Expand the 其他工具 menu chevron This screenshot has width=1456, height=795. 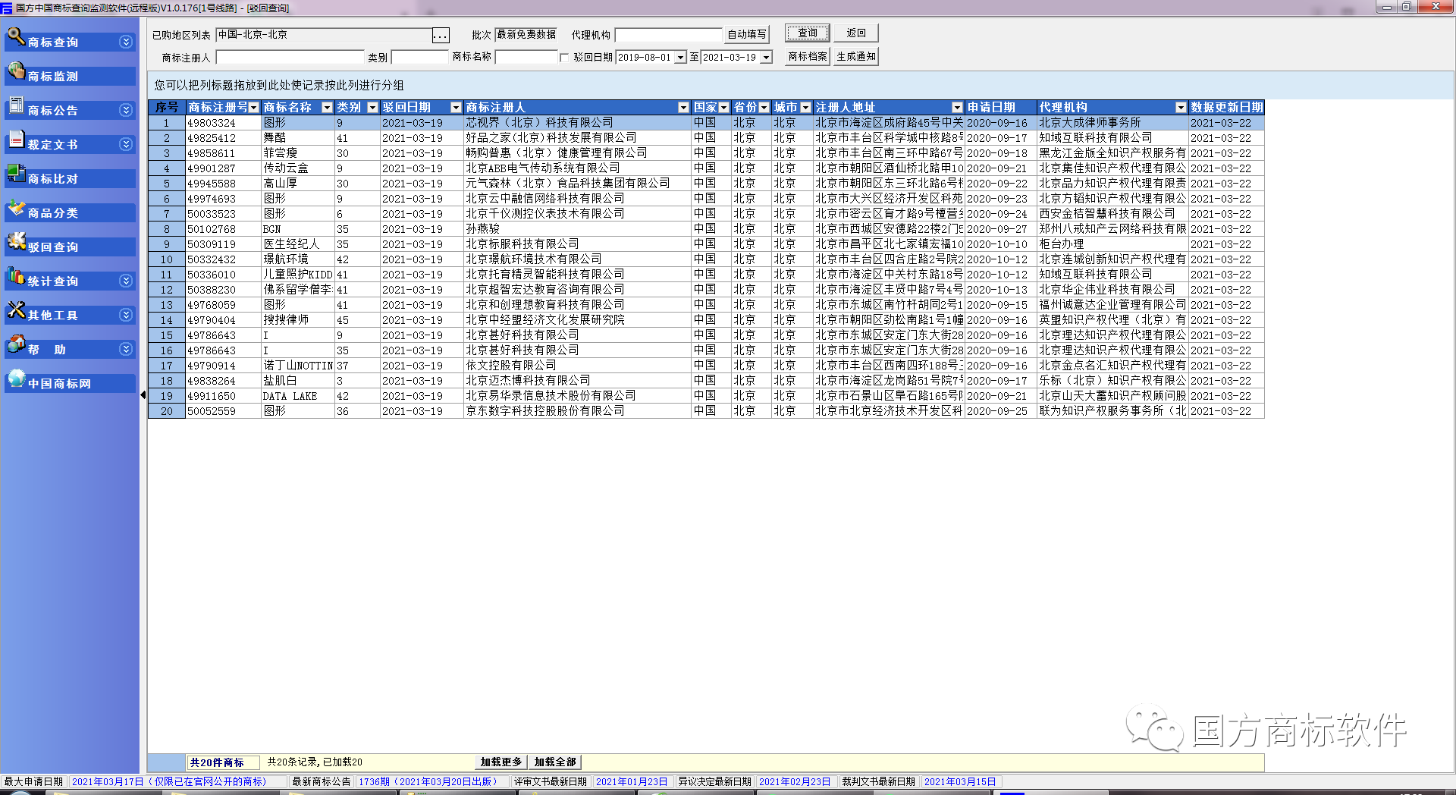pos(126,315)
